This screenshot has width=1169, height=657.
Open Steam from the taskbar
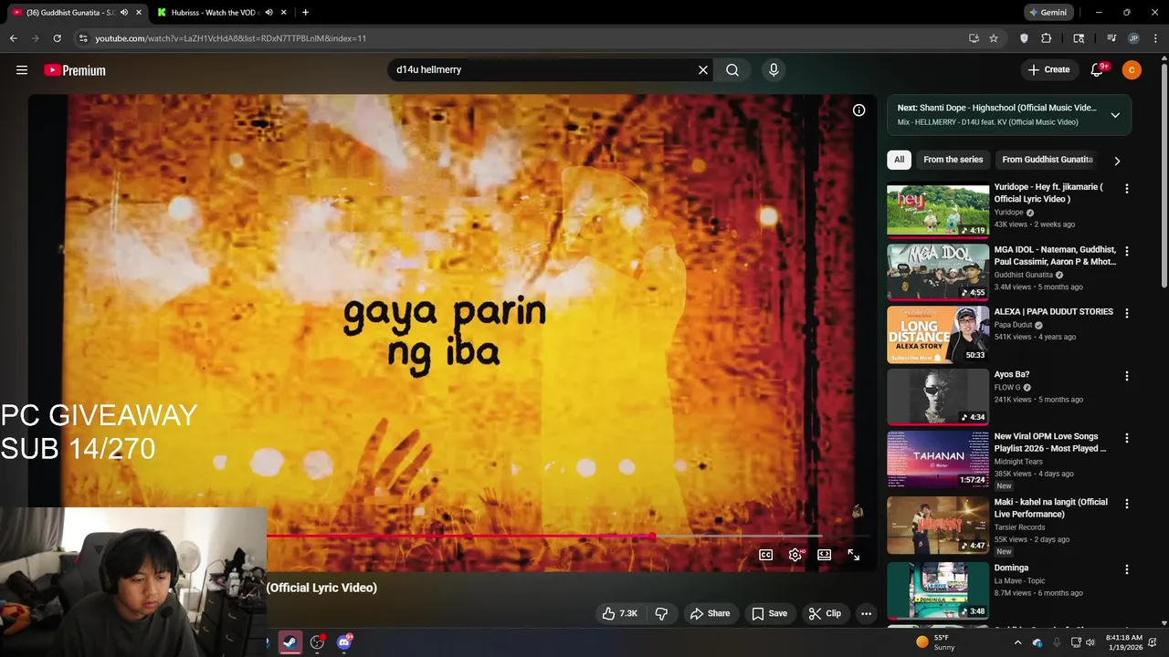point(290,642)
